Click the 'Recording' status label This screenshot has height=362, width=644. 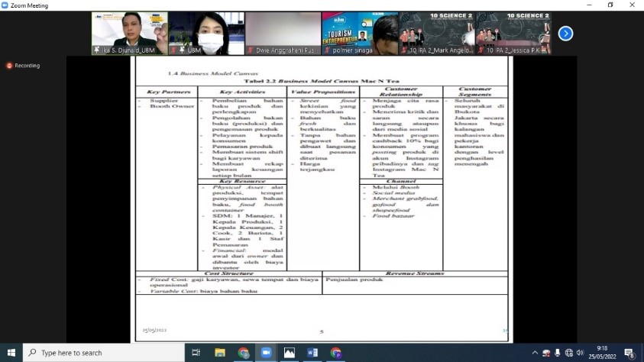(x=27, y=66)
